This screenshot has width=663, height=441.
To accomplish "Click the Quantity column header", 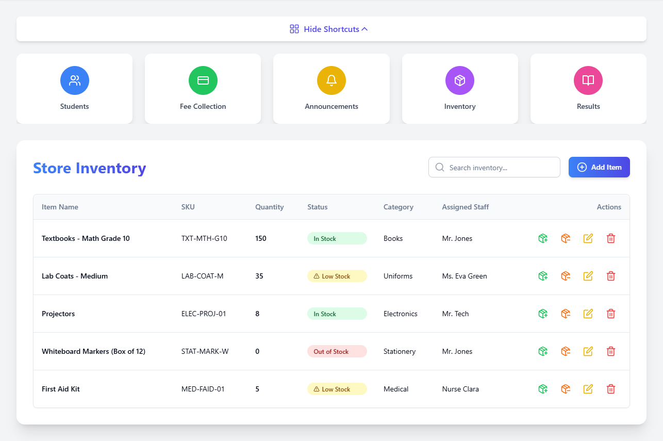I will click(269, 207).
